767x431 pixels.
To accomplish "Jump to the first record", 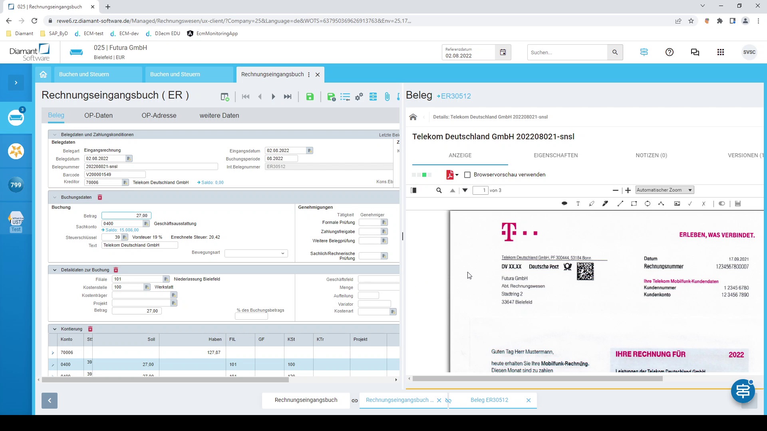I will pos(246,97).
